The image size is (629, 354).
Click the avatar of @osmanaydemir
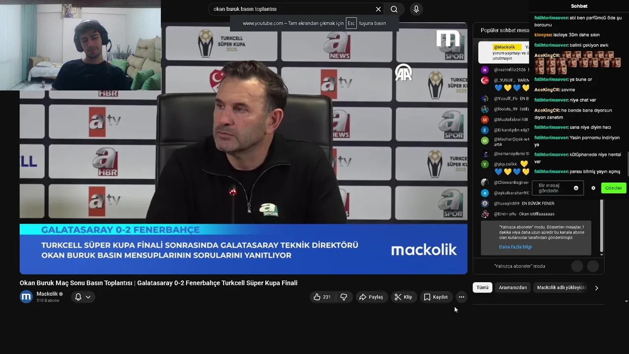tap(485, 154)
